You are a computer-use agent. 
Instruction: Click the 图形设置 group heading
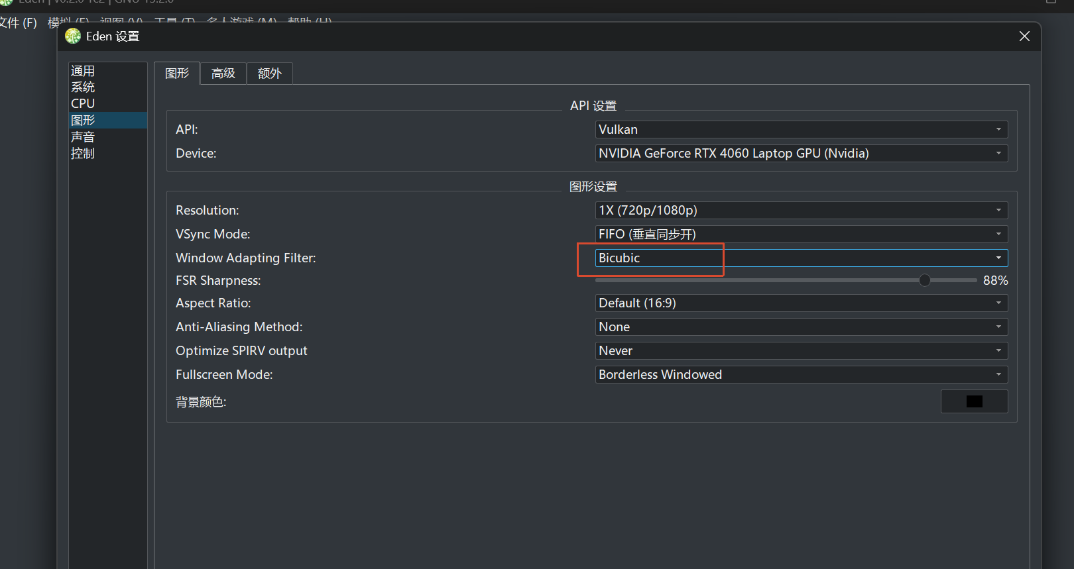593,187
